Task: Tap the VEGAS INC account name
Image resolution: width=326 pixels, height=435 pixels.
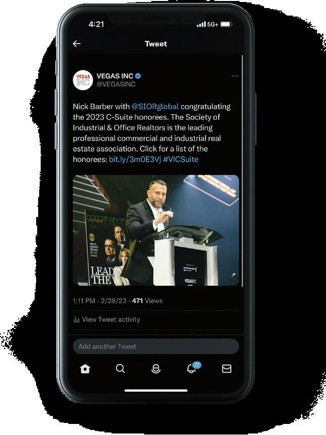Action: click(x=115, y=76)
